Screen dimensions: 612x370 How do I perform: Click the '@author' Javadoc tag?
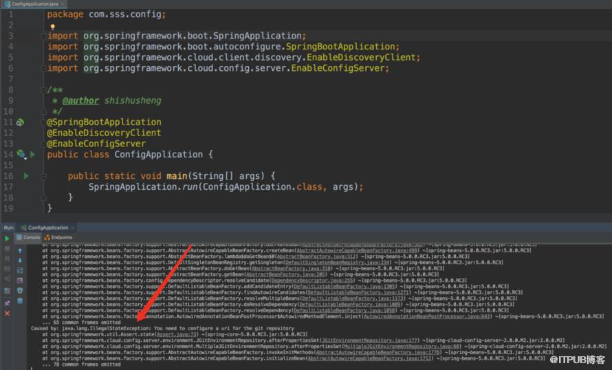pyautogui.click(x=80, y=100)
